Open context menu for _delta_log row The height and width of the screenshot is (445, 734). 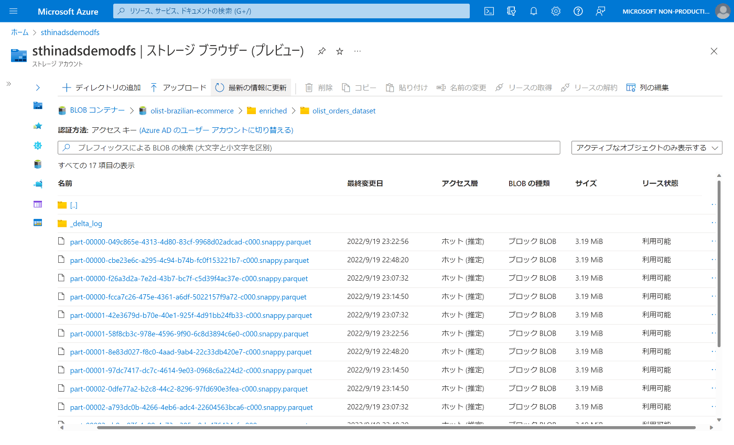pos(713,223)
